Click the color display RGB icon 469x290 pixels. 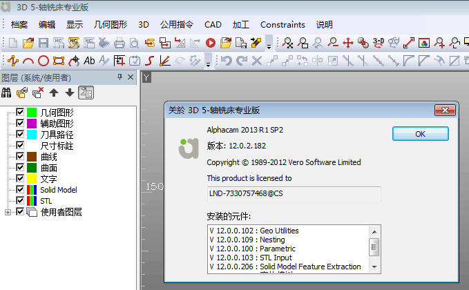(x=424, y=43)
